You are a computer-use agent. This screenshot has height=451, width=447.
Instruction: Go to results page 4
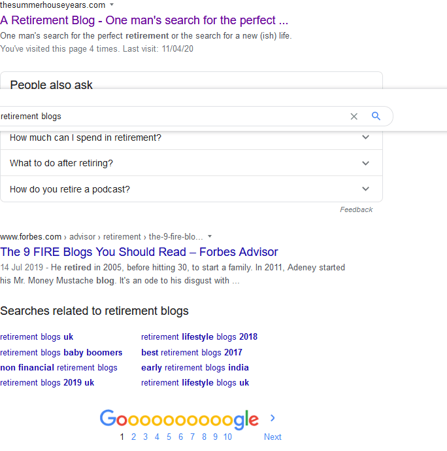click(157, 437)
